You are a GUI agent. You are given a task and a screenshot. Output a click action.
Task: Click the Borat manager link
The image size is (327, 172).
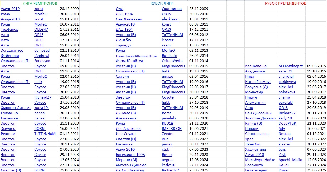click(x=167, y=113)
